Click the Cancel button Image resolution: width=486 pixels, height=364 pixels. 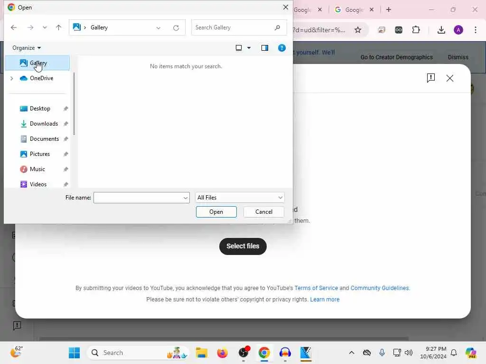pyautogui.click(x=264, y=212)
